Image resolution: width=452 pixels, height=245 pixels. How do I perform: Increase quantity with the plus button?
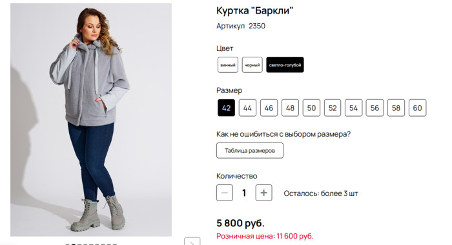pos(263,193)
